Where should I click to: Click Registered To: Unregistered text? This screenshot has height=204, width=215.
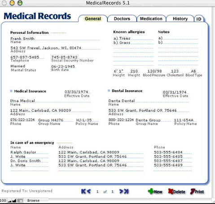pos(27,191)
